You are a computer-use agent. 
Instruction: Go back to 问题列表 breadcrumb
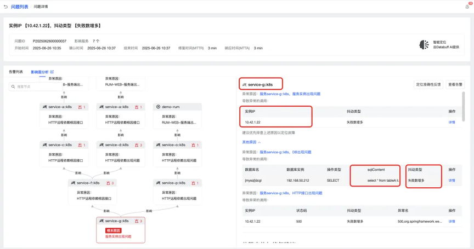[x=20, y=7]
